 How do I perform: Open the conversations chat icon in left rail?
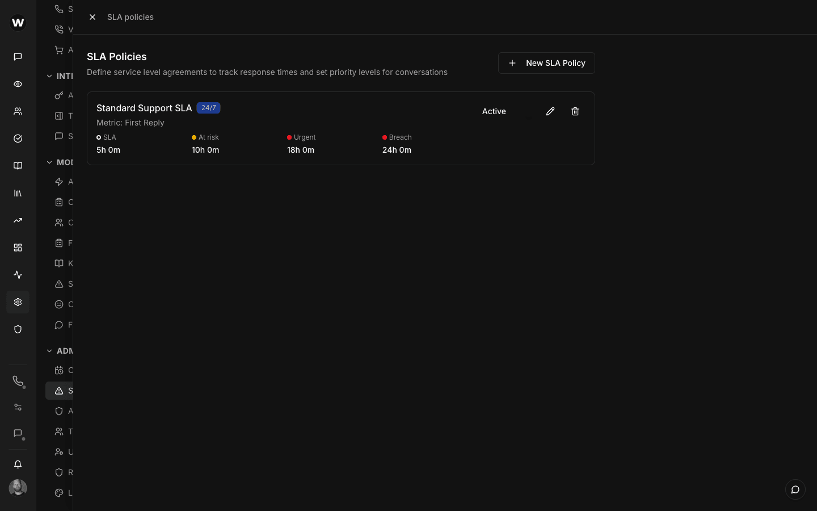(18, 57)
